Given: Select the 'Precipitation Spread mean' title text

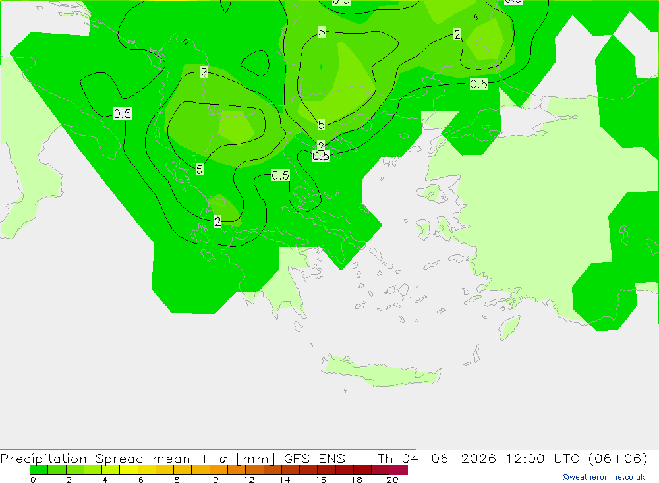Looking at the screenshot, I should click(x=94, y=458).
